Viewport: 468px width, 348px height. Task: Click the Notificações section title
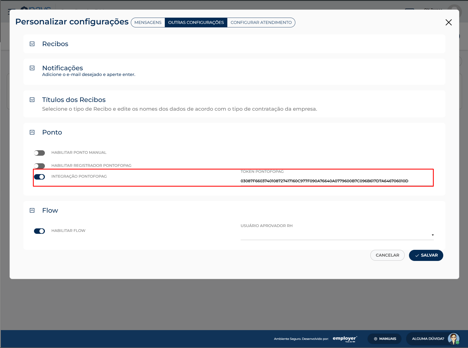pos(63,68)
